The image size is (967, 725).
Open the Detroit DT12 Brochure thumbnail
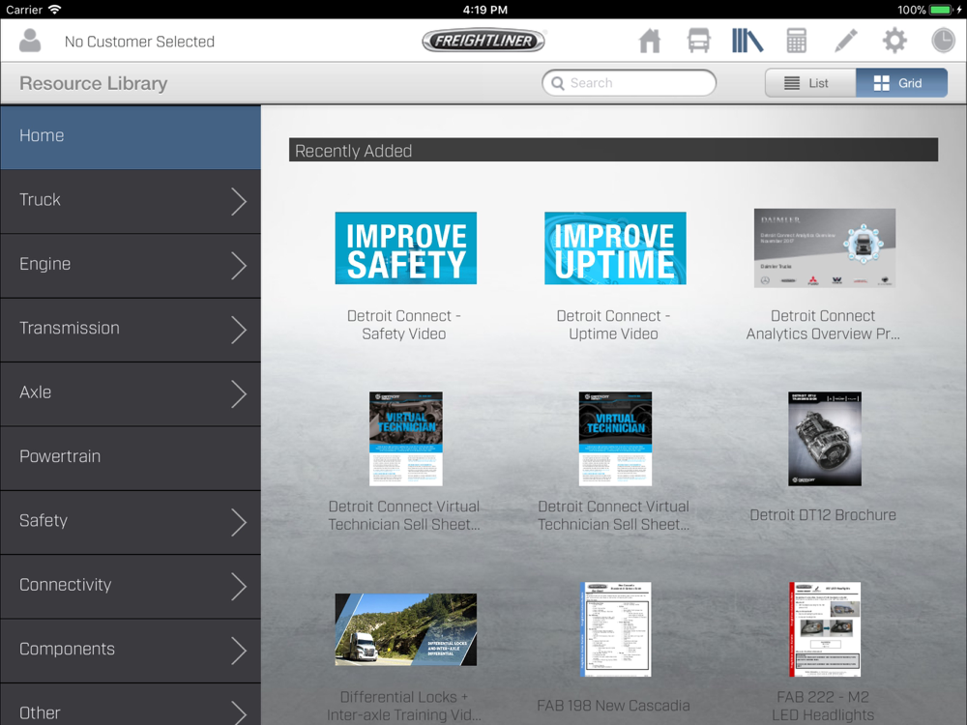[824, 439]
